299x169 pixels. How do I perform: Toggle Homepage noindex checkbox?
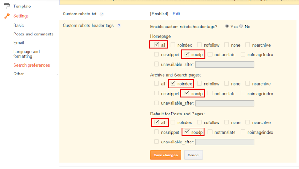pos(173,45)
